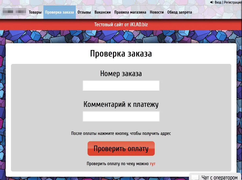242x180 pixels.
Task: Click the blurred site logo in header
Action: coord(14,12)
